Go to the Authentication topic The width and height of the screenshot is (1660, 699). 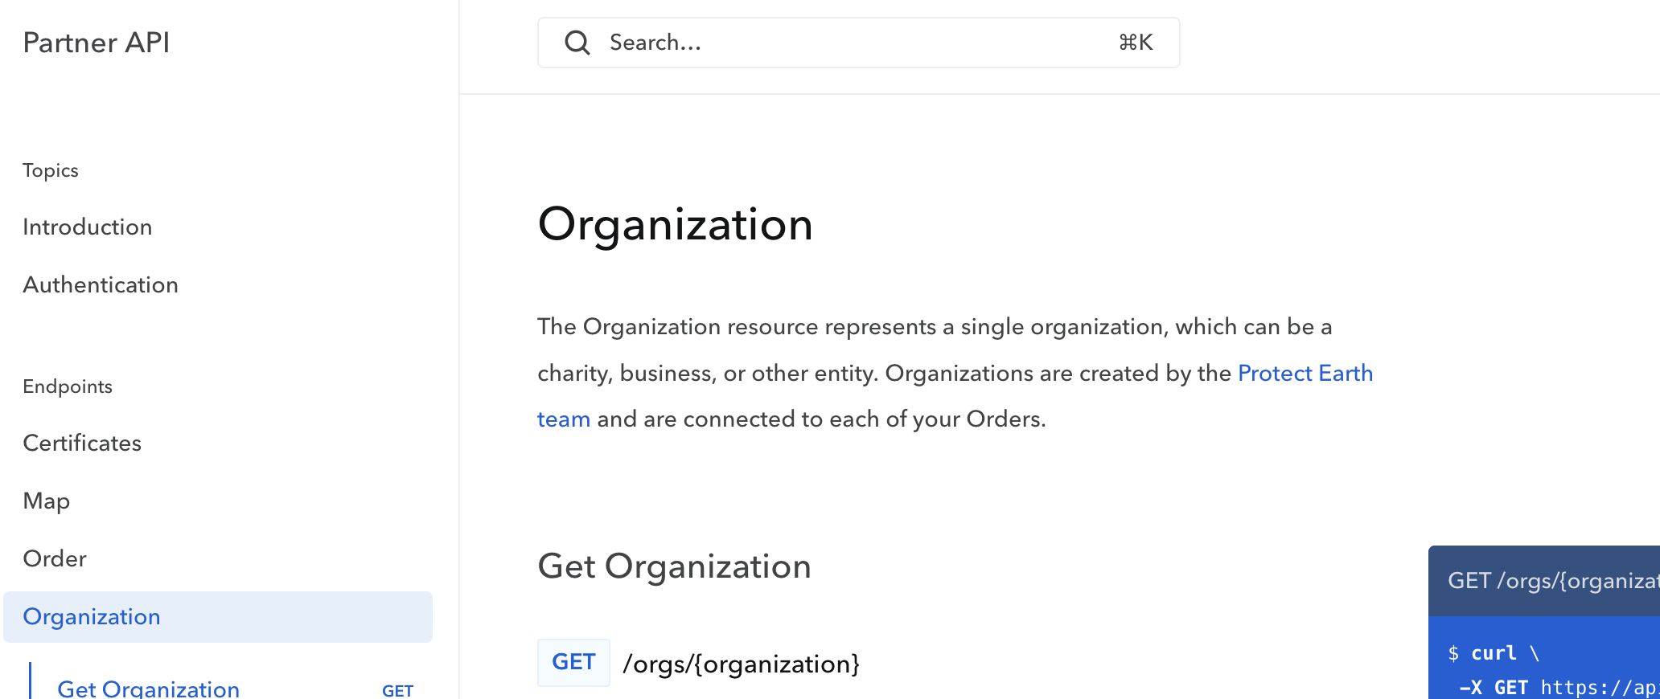tap(101, 285)
